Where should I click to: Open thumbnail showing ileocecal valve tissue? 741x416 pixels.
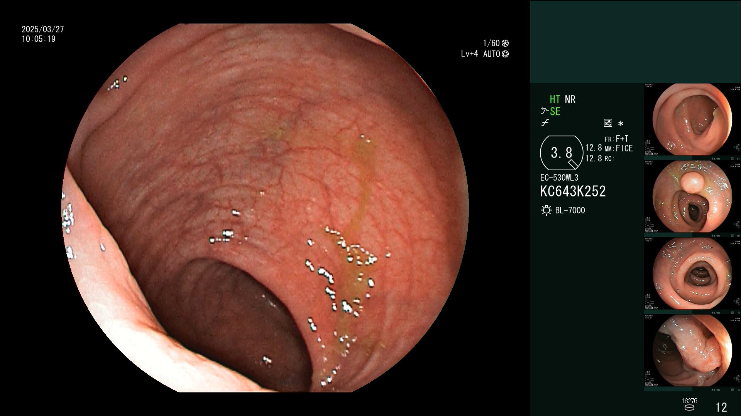[692, 351]
